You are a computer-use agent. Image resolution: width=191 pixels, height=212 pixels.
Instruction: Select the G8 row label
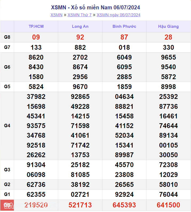(7, 37)
